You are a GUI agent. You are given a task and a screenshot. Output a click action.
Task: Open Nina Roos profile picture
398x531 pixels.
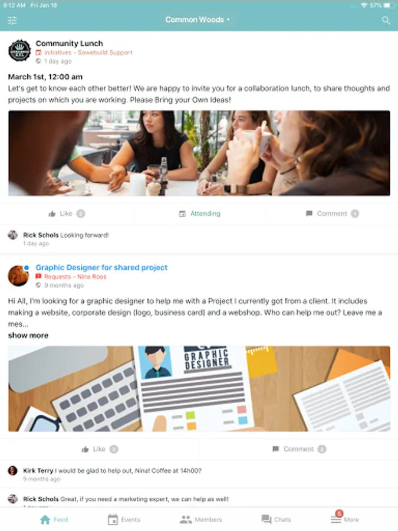coord(18,276)
